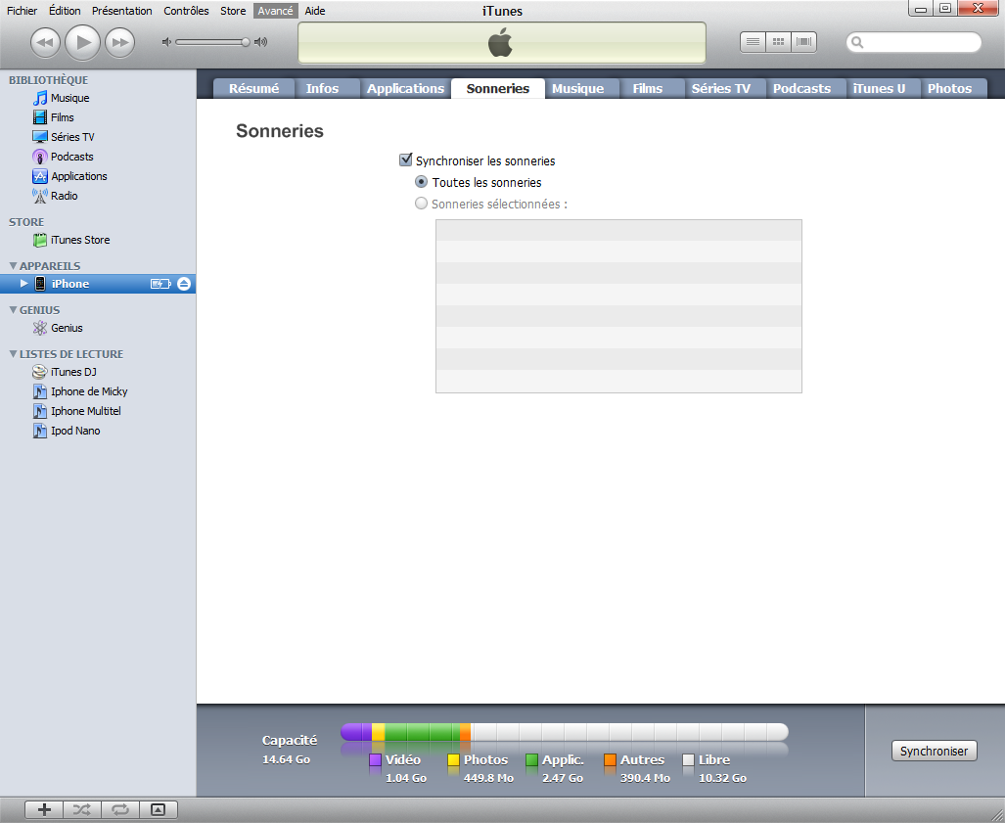Collapse the APPAREILS sidebar section
Image resolution: width=1005 pixels, height=823 pixels.
point(13,265)
